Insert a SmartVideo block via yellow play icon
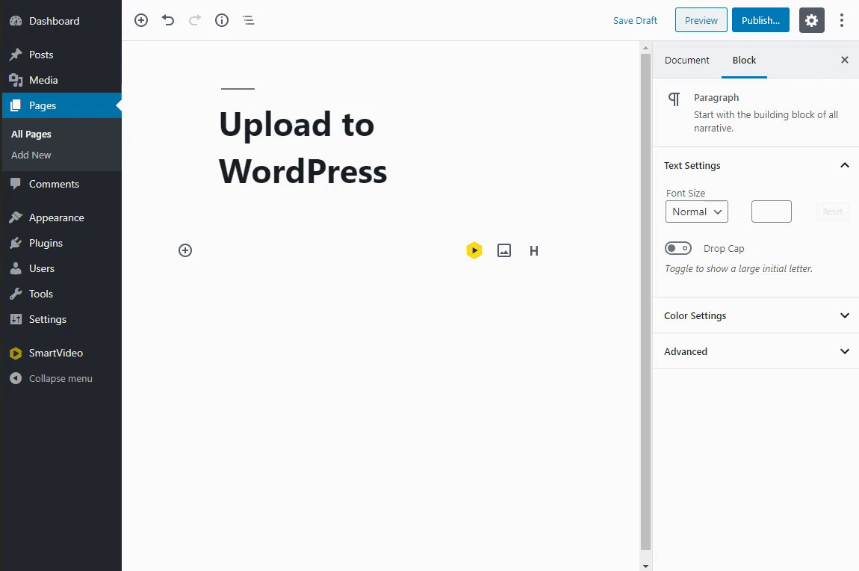This screenshot has width=859, height=571. pyautogui.click(x=474, y=250)
